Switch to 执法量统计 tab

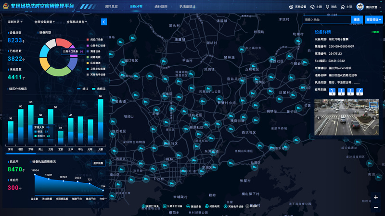coord(187,6)
